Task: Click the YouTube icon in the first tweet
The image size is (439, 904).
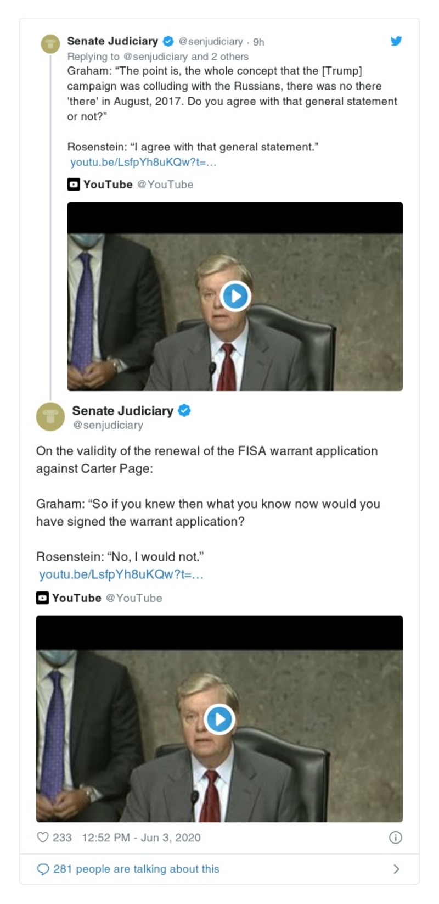Action: point(72,185)
